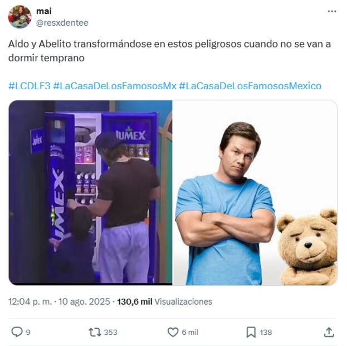Screen dimensions: 347x346
Task: View the Jumex vending machine photo
Action: (90, 193)
